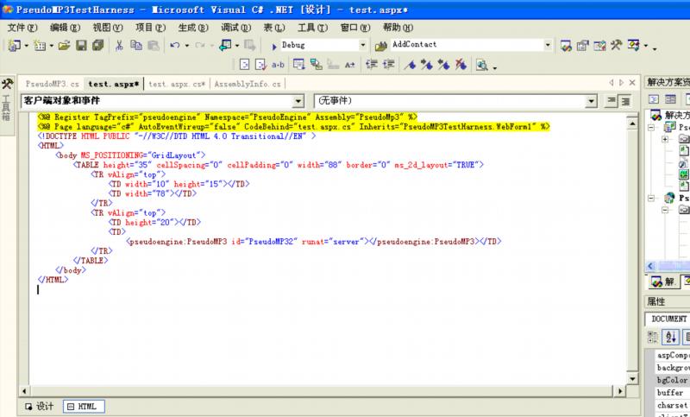Open the (无事件) events dropdown
690x417 pixels.
pos(591,101)
